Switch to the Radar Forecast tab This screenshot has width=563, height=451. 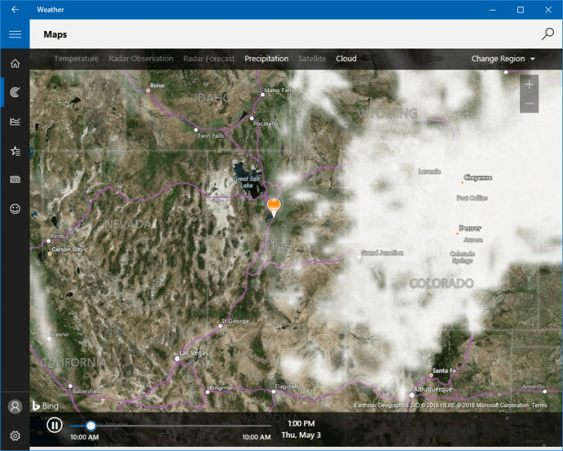[x=208, y=58]
